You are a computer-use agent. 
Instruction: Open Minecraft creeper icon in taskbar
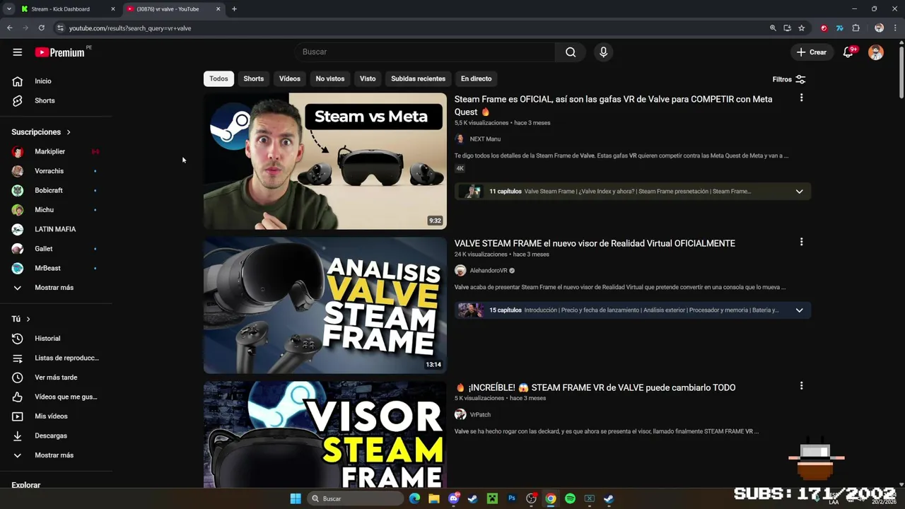492,498
